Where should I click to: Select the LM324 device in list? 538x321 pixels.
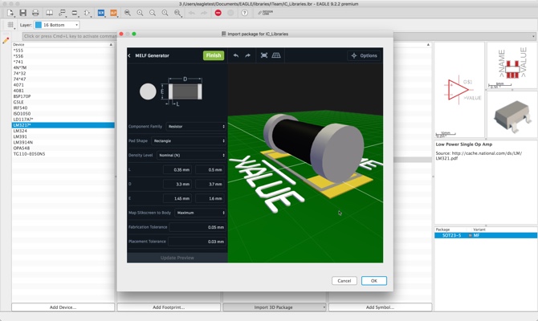63,131
